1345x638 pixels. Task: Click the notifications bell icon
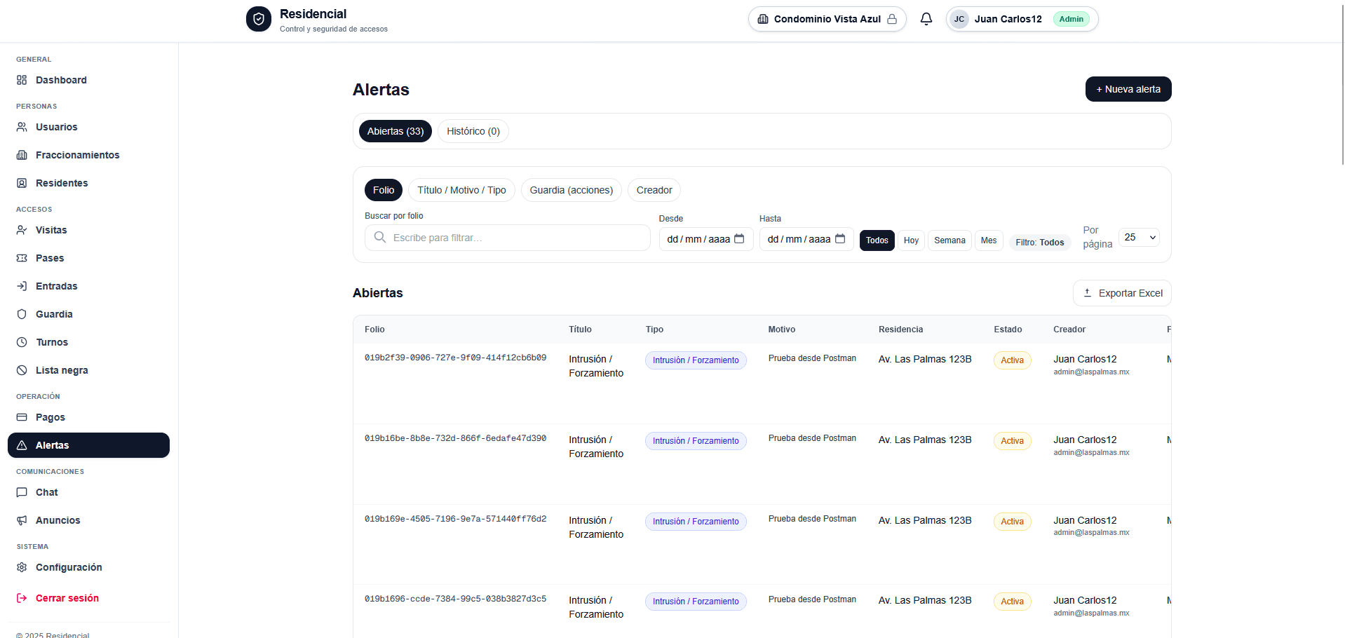pyautogui.click(x=926, y=19)
